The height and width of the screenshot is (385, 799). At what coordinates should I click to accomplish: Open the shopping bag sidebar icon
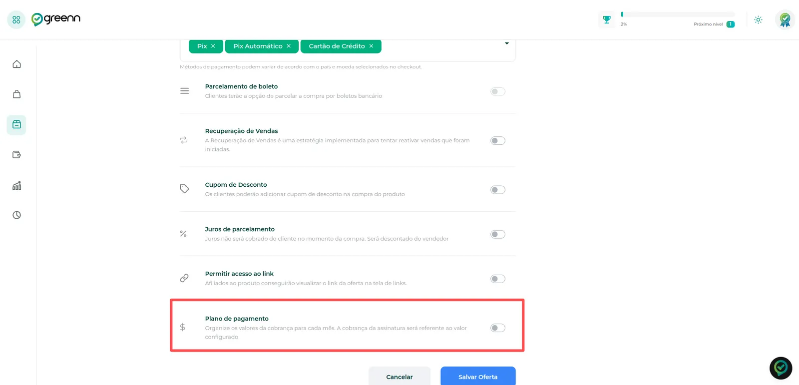[16, 94]
